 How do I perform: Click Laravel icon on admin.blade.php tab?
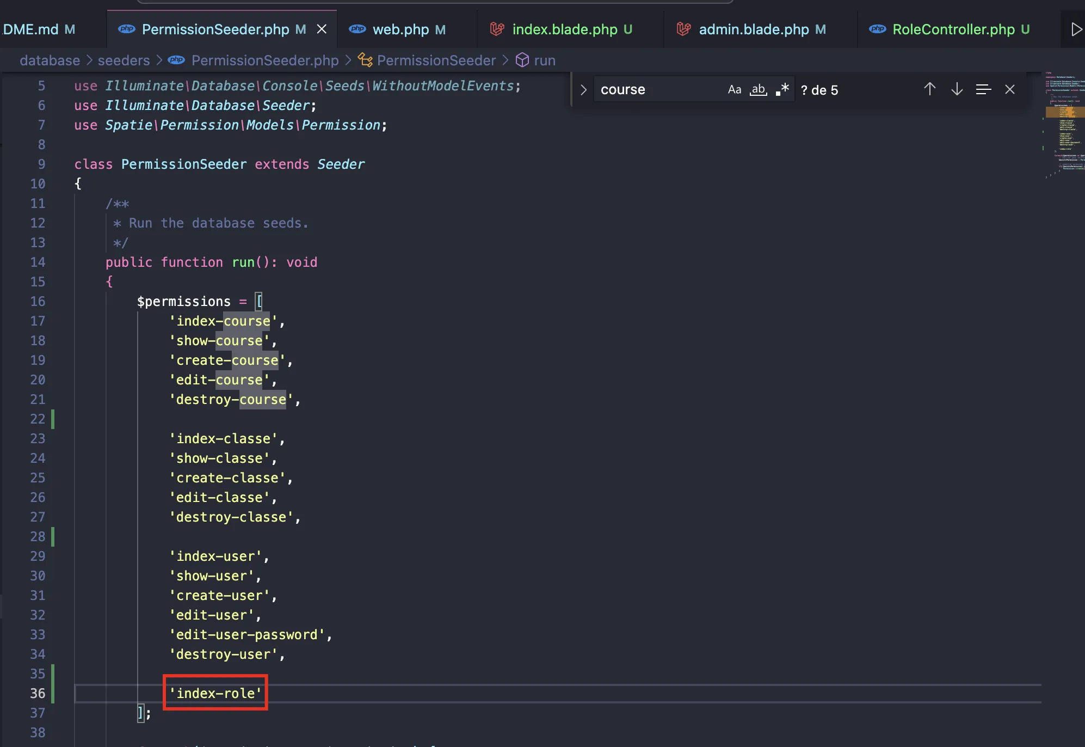tap(683, 29)
